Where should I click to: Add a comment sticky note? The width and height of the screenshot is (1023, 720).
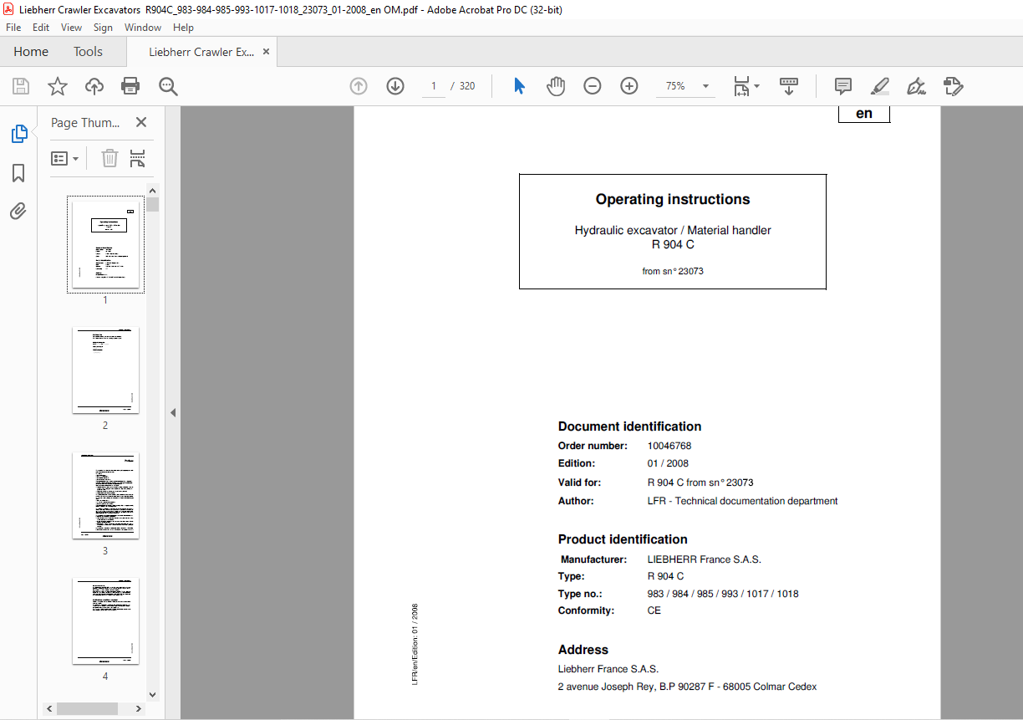tap(843, 86)
